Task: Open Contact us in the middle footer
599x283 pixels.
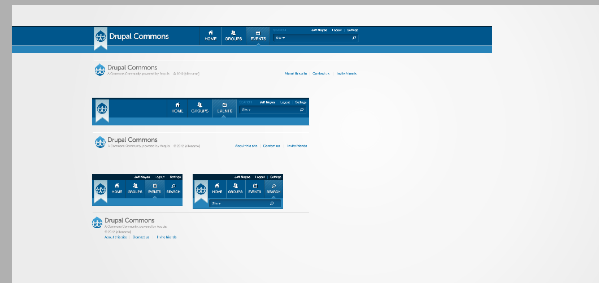Action: click(x=272, y=146)
